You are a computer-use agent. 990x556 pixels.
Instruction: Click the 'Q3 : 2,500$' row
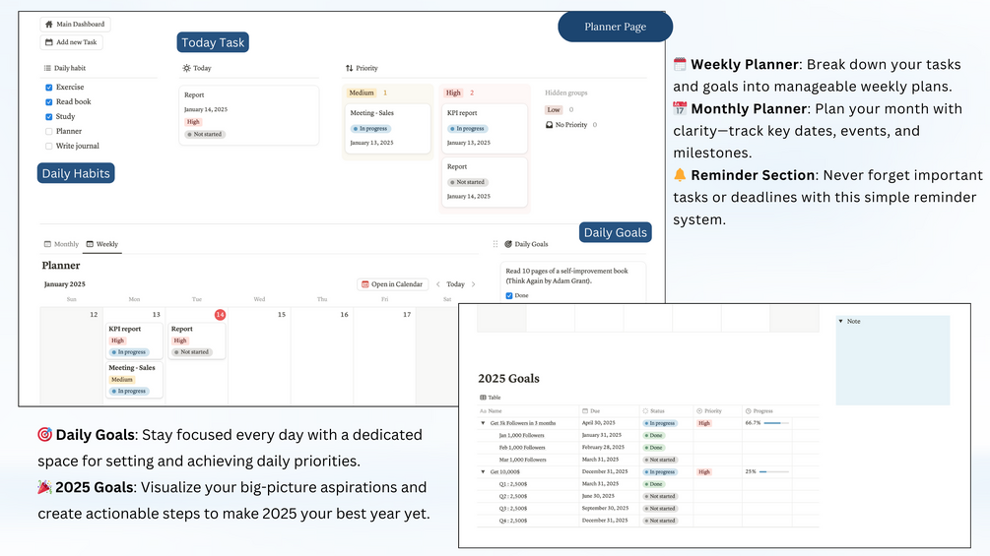[x=648, y=508]
